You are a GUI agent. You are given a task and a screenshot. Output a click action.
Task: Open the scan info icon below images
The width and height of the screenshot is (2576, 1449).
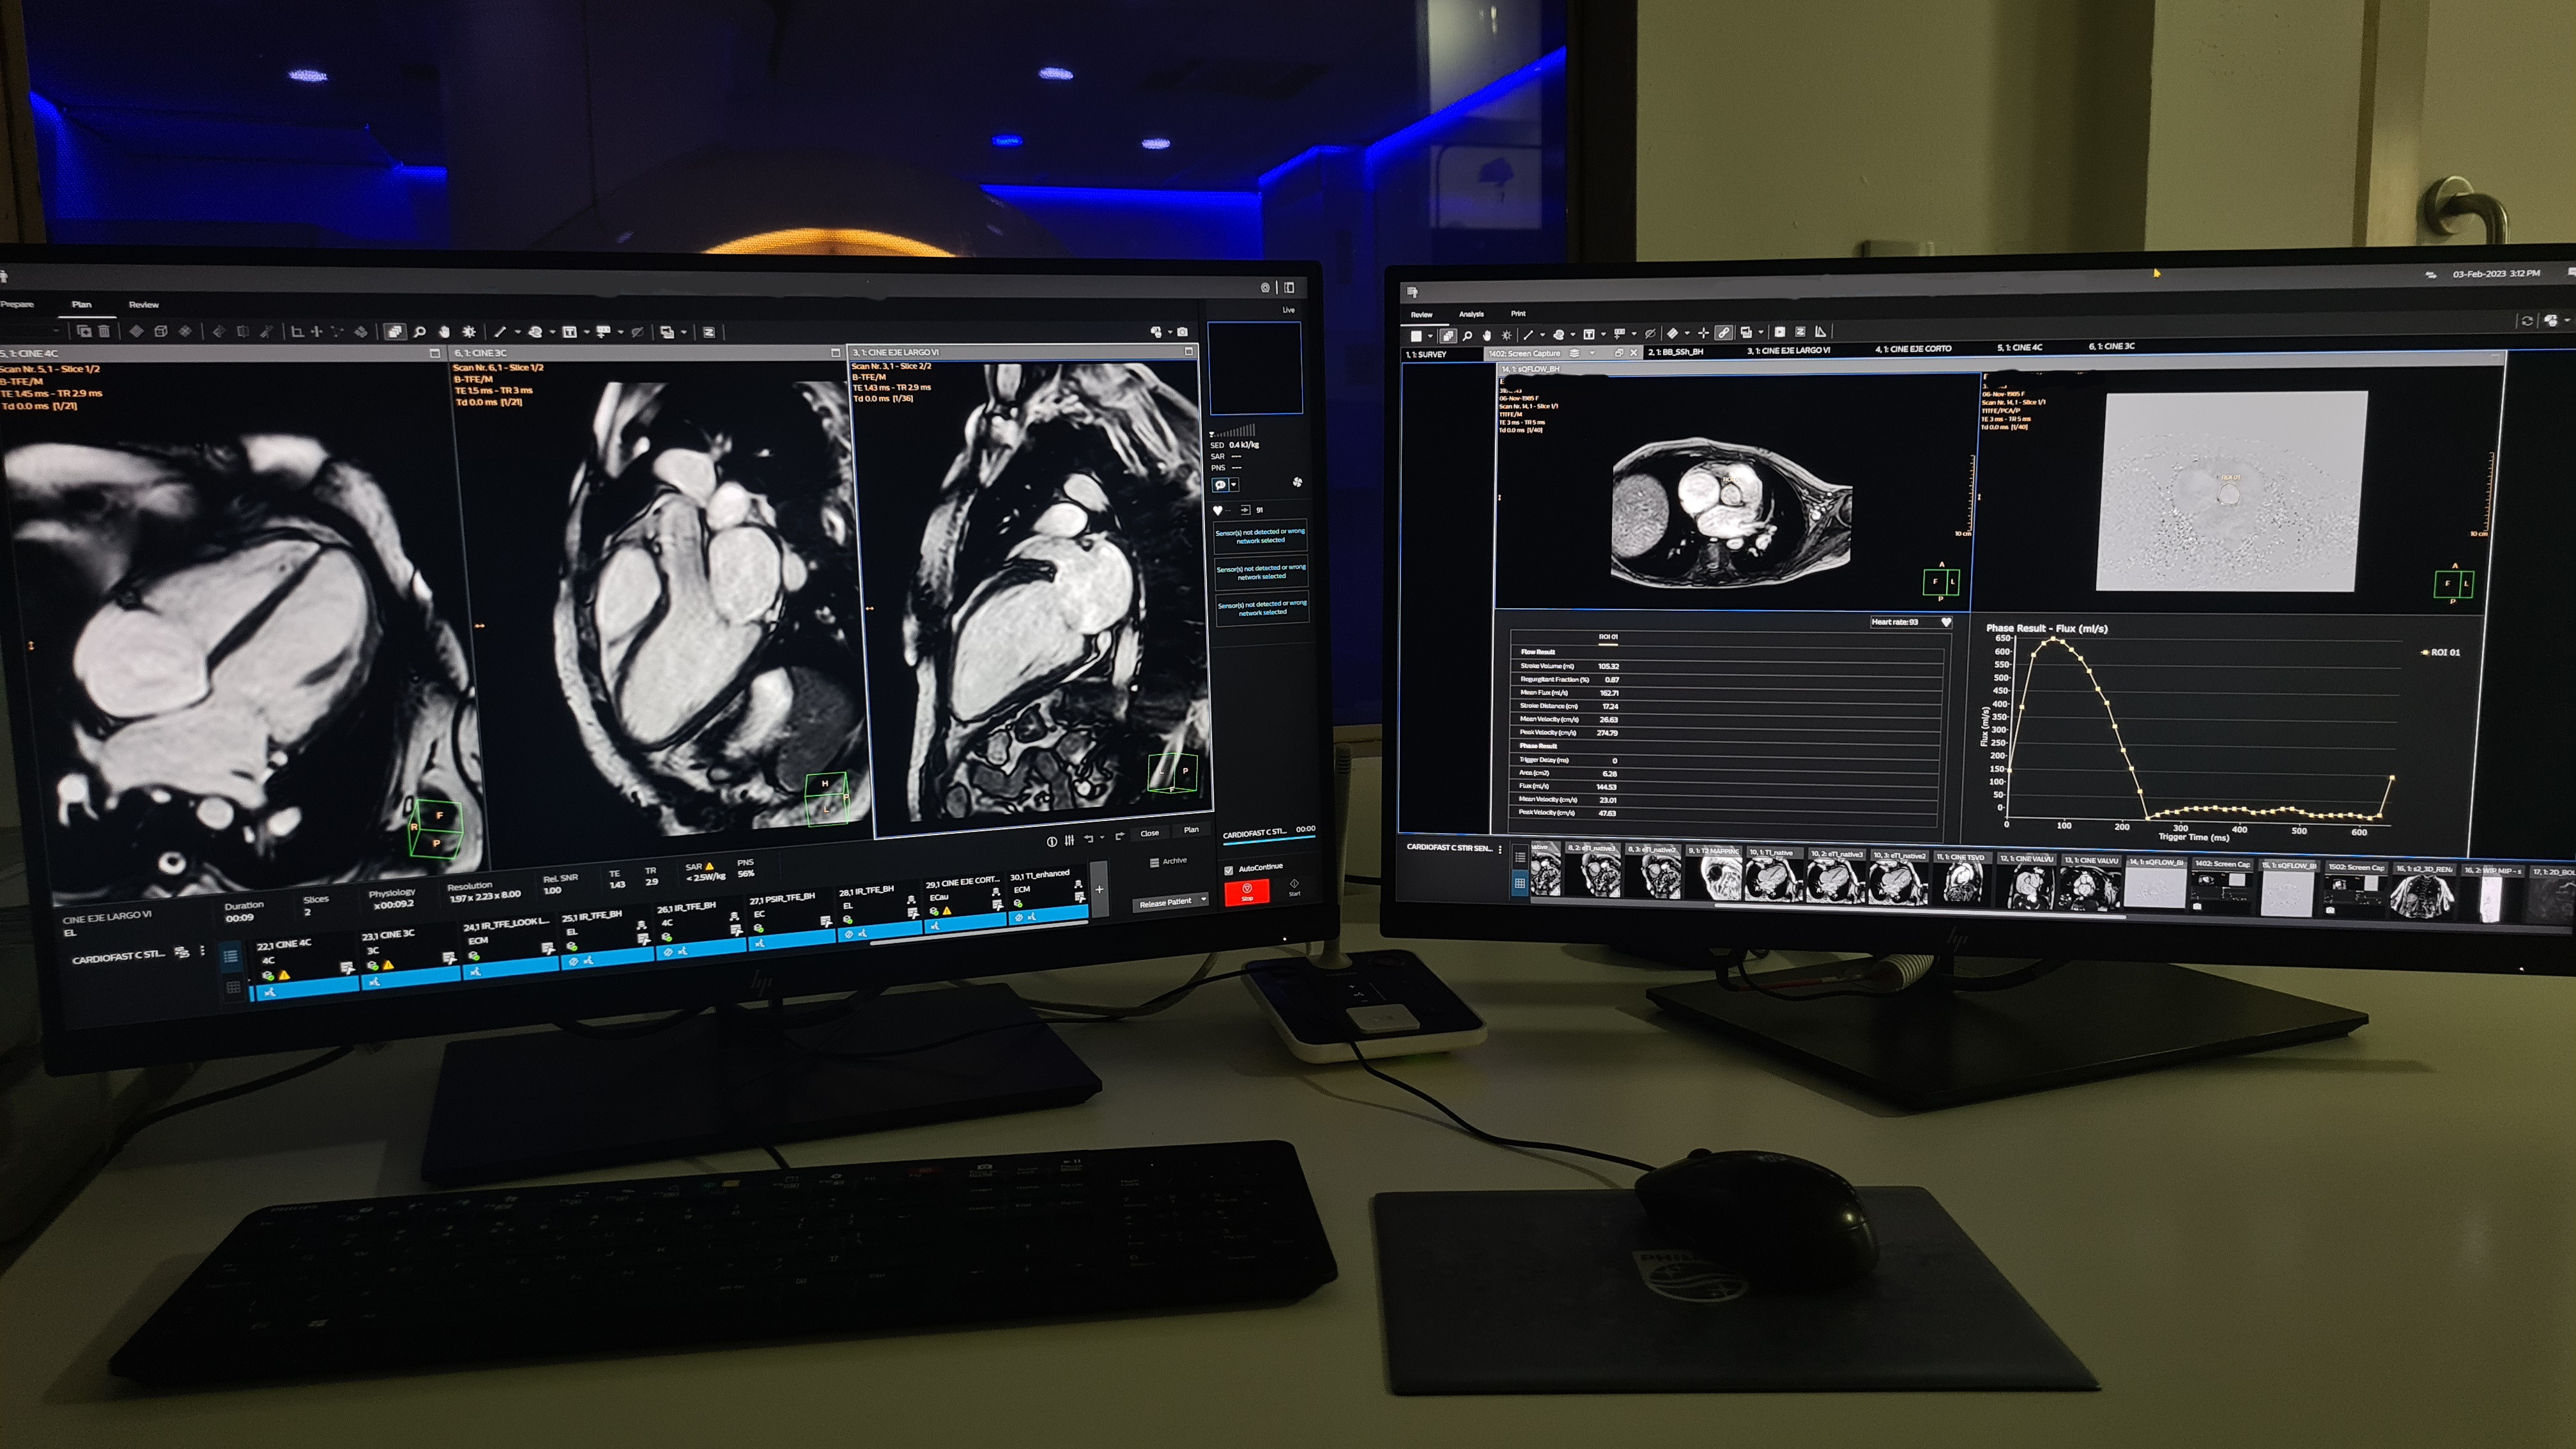(x=1051, y=841)
